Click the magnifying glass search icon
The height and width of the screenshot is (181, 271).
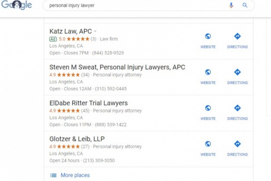[x=245, y=5]
